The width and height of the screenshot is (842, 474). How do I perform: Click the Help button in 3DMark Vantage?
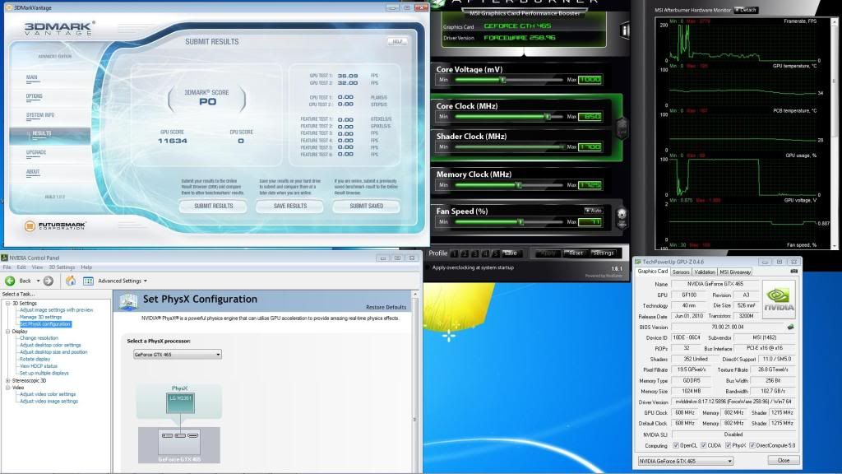click(x=397, y=41)
